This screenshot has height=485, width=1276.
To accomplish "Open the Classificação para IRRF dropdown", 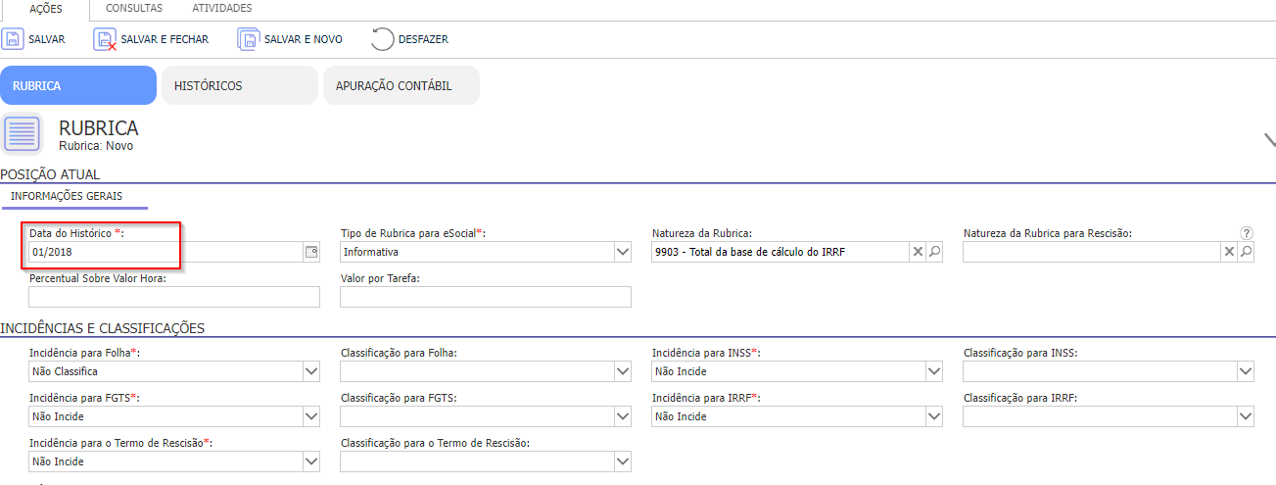I will coord(1245,416).
